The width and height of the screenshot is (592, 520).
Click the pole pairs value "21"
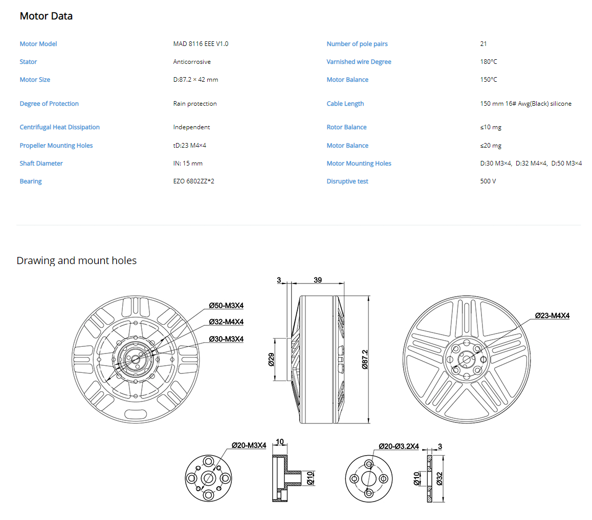pos(483,44)
